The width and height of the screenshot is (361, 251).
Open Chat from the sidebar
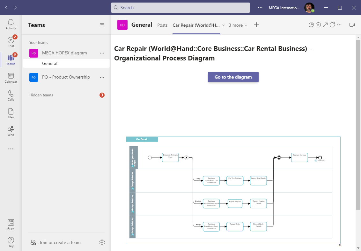pos(11,42)
